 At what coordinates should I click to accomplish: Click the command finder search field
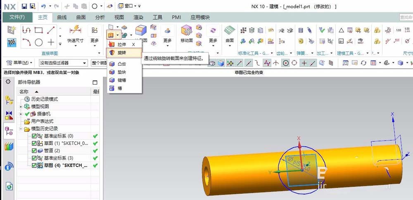pos(406,17)
